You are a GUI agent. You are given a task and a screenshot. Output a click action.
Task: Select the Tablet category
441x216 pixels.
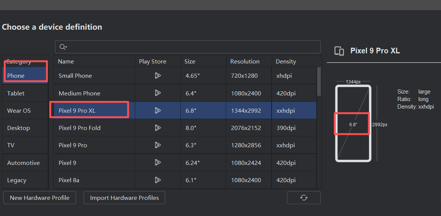coord(25,93)
